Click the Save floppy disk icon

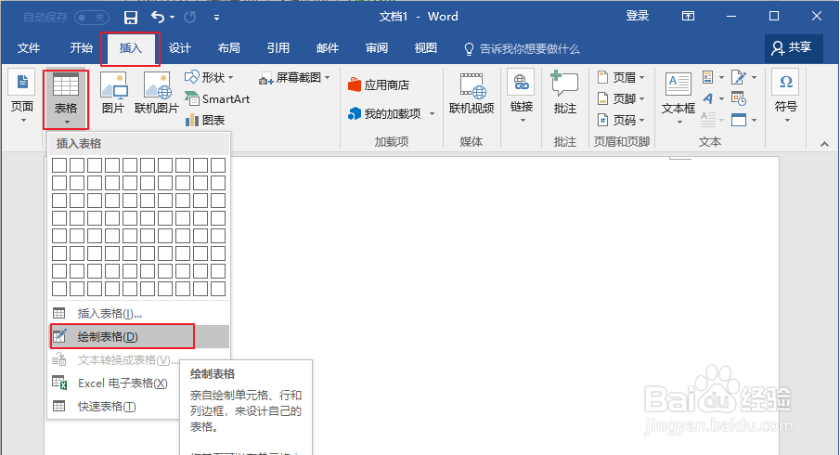point(130,18)
